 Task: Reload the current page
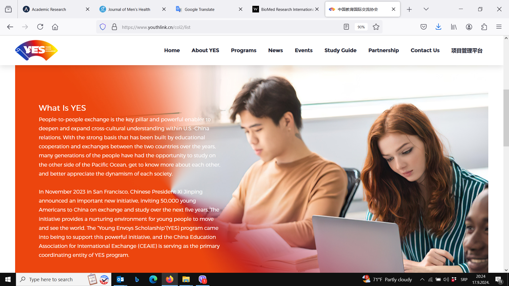pos(40,27)
